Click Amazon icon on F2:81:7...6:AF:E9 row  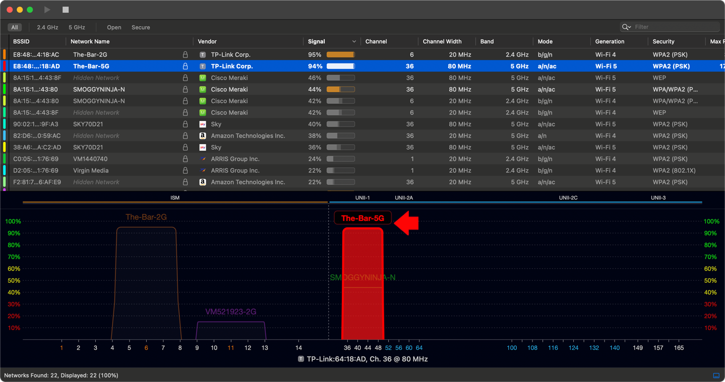[203, 182]
